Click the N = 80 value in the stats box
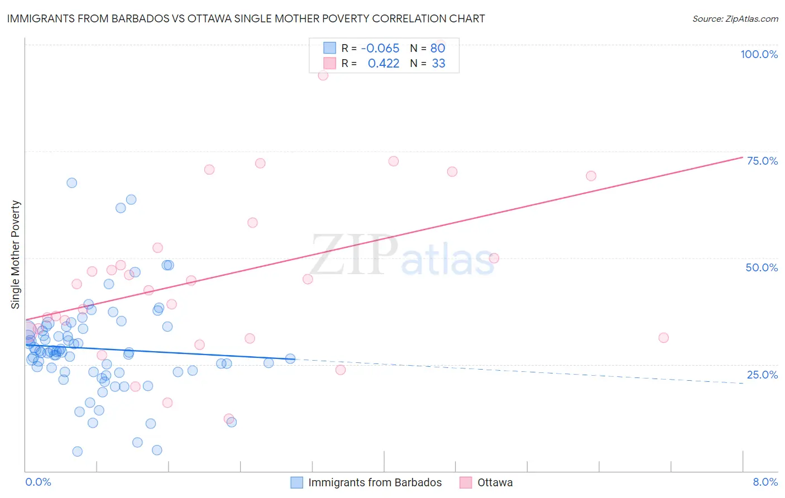 click(428, 48)
